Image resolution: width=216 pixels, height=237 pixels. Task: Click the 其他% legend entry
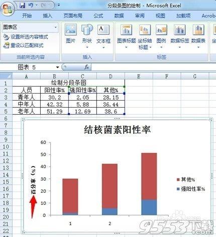coord(186,180)
